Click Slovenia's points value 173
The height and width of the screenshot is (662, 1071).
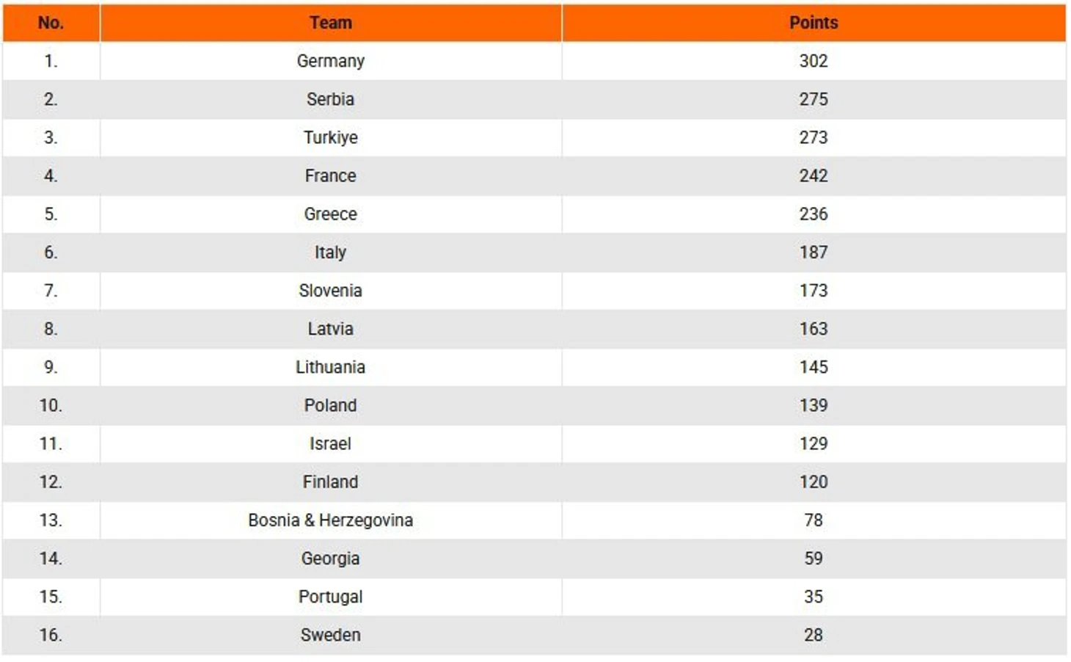[x=814, y=290]
